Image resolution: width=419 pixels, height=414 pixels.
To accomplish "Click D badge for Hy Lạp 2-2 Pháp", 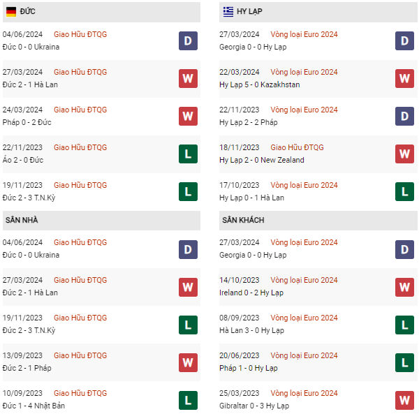I will coord(404,116).
